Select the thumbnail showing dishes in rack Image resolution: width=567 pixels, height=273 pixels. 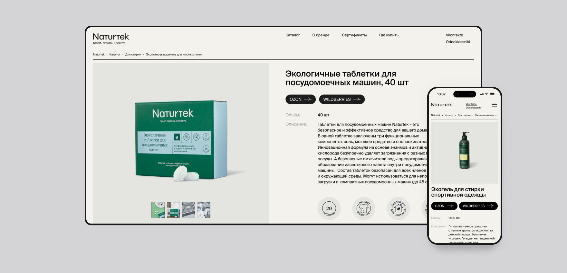204,210
